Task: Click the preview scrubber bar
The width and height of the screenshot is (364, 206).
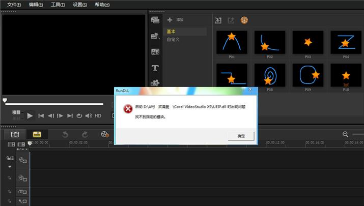Action: click(x=56, y=104)
